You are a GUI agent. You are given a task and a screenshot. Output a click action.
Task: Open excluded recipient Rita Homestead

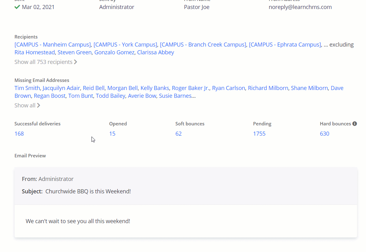(34, 52)
